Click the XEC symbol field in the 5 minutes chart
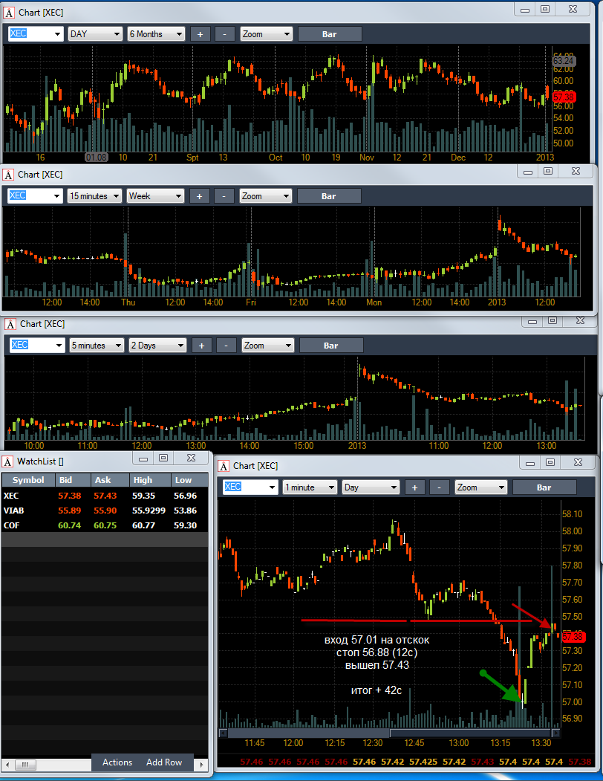The width and height of the screenshot is (603, 781). (37, 346)
